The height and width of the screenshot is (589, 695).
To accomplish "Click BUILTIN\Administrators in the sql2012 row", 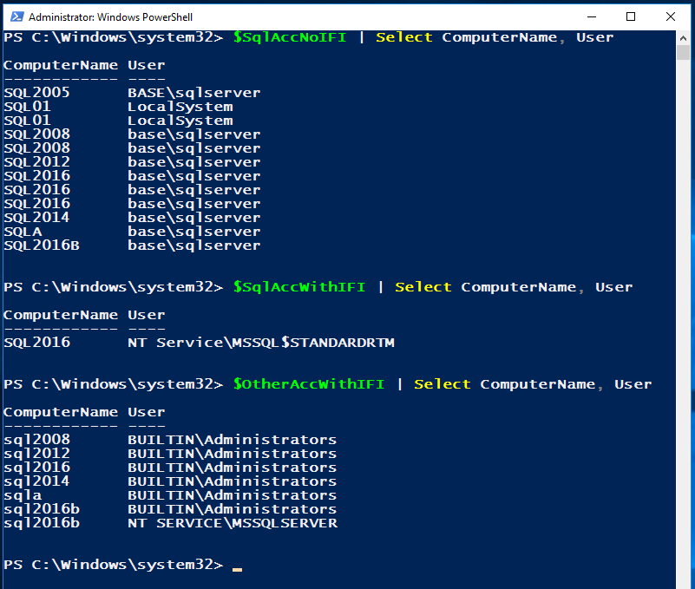I will pos(233,454).
